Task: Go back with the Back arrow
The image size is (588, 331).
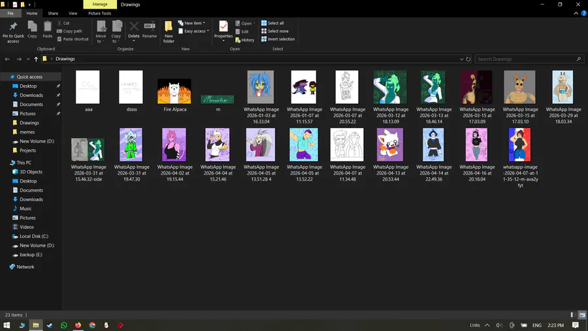Action: click(7, 59)
